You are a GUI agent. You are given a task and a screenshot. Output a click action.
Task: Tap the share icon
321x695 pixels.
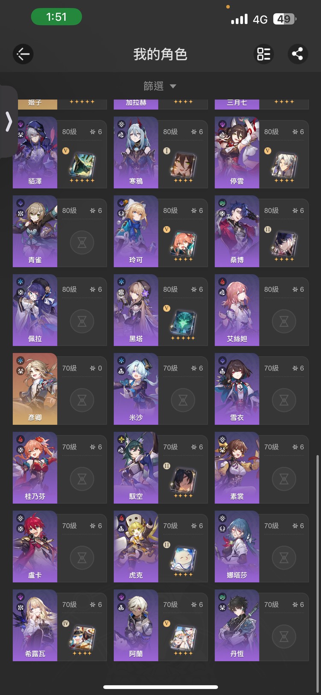point(297,54)
